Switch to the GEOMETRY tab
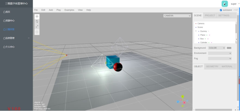Screen dimensions: 240x111 (212, 67)
